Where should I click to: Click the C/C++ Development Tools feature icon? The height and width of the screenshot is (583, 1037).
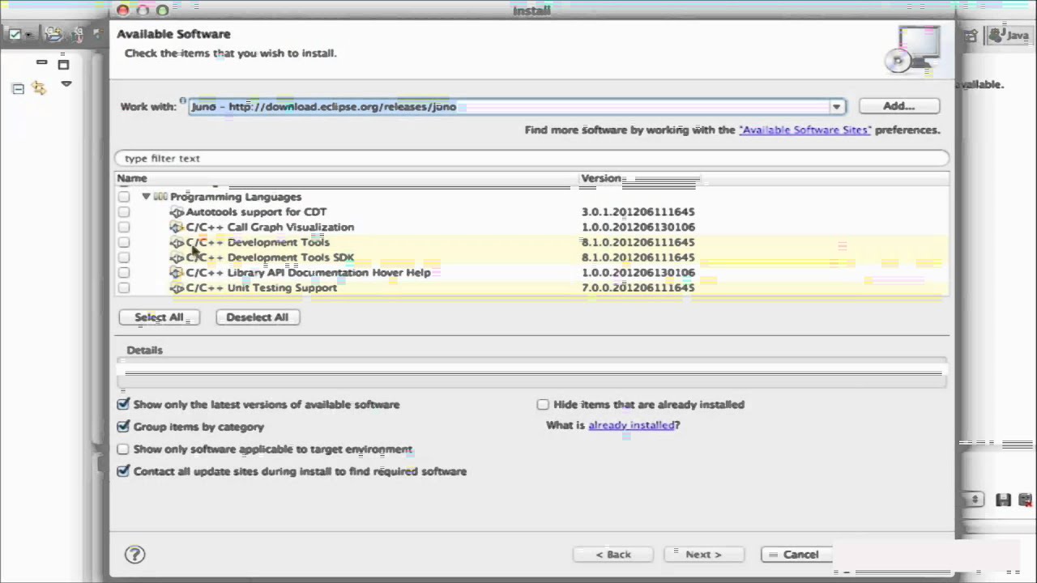click(x=177, y=242)
